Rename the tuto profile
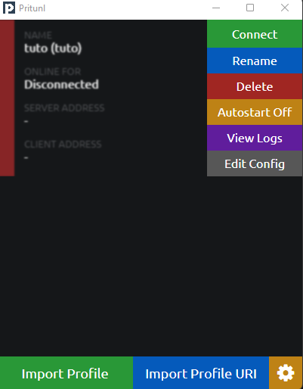Screen dimensions: 303x389 coord(255,61)
